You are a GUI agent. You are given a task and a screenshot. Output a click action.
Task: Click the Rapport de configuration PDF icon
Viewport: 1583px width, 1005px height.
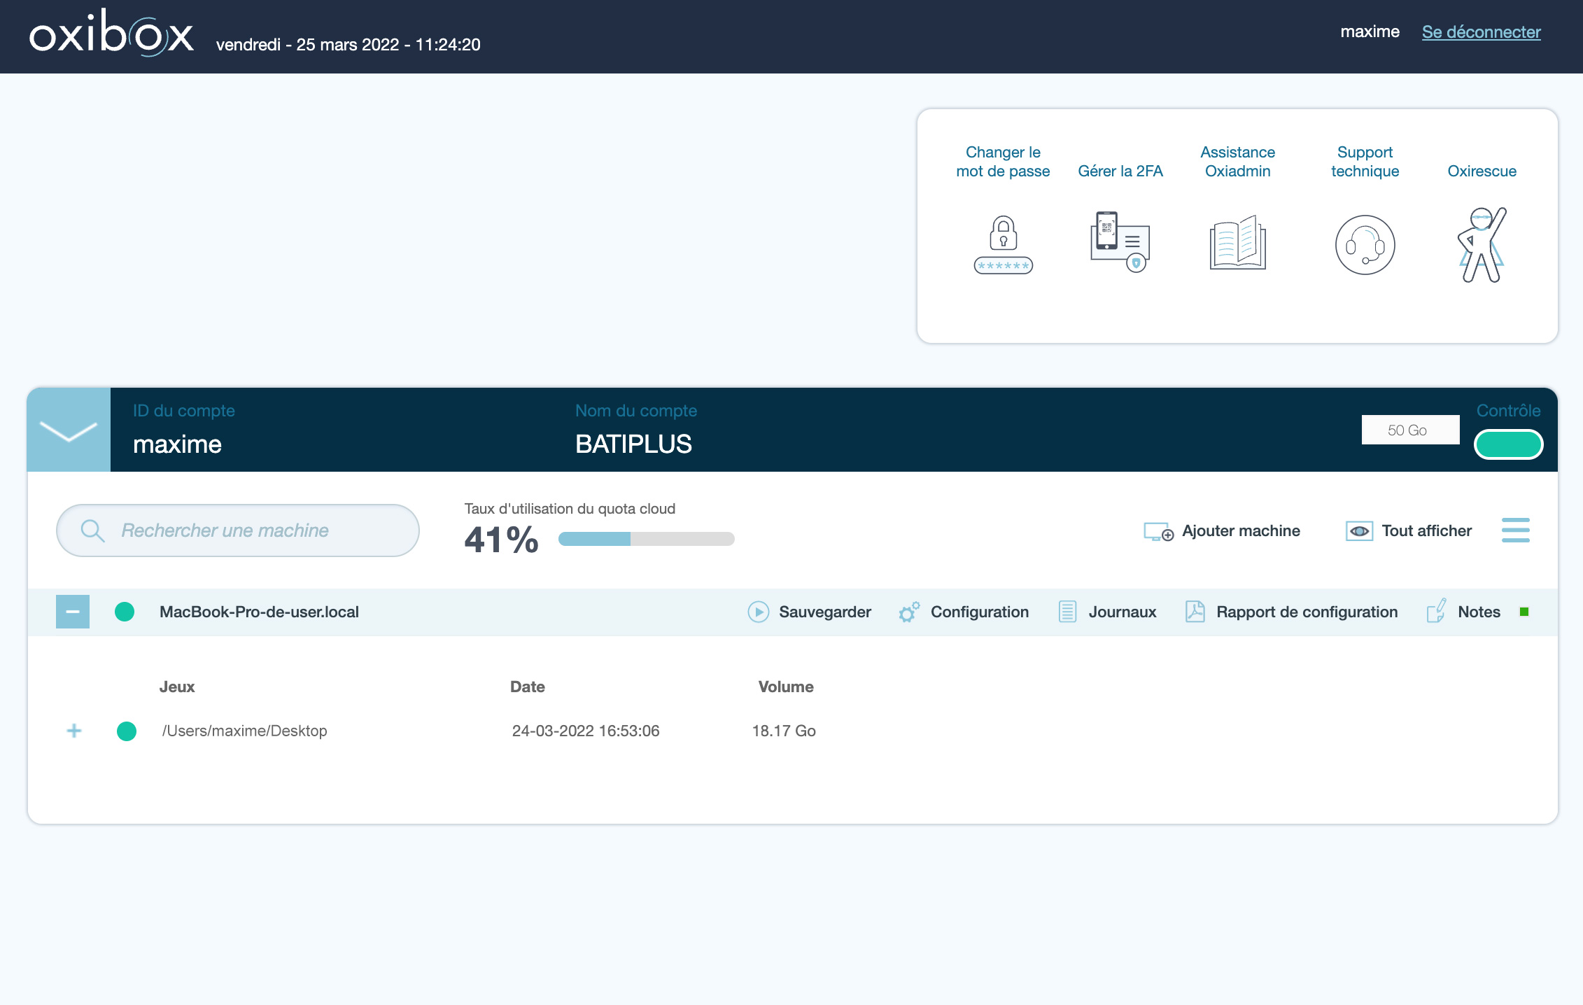[x=1195, y=612]
